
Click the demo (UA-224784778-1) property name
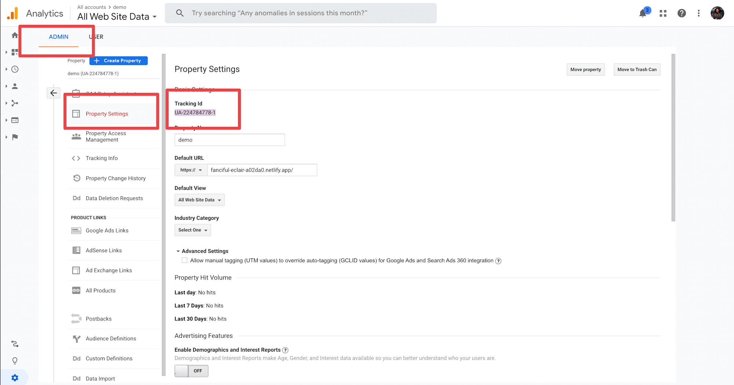pyautogui.click(x=93, y=74)
